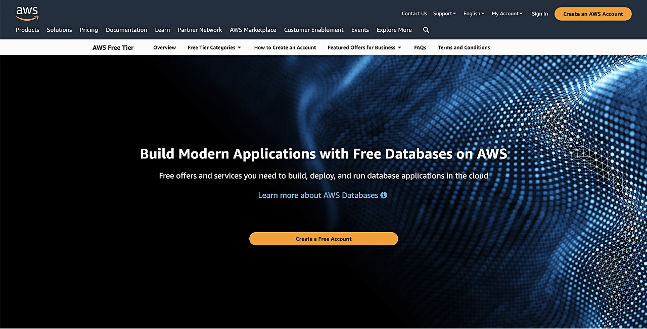The image size is (647, 329).
Task: Open the FAQs section
Action: [x=420, y=47]
